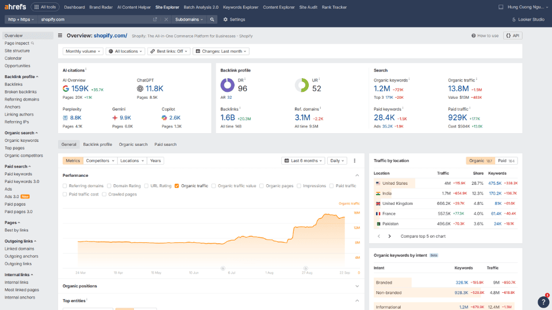This screenshot has width=552, height=310.
Task: Open the Subdomains mode dropdown
Action: coord(189,20)
